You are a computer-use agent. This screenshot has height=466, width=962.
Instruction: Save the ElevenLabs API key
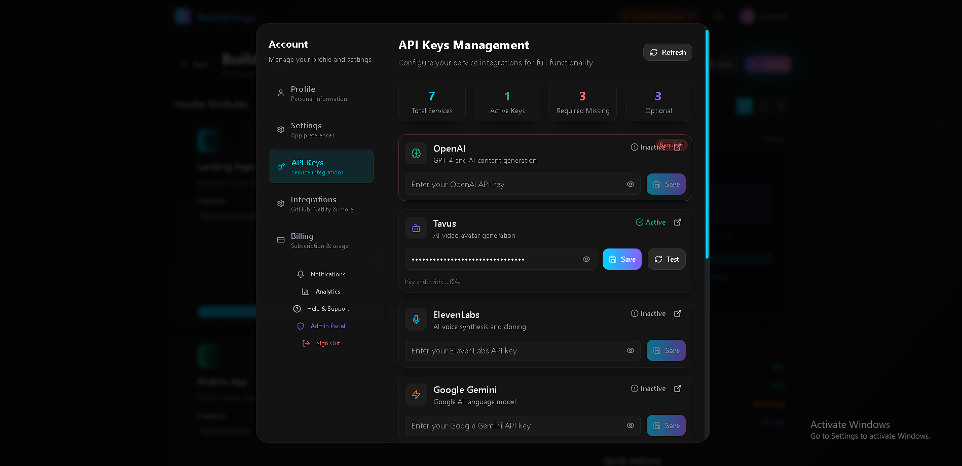(666, 350)
